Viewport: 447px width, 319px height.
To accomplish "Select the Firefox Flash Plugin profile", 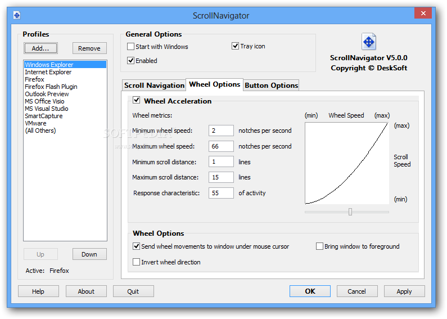I will (65, 87).
